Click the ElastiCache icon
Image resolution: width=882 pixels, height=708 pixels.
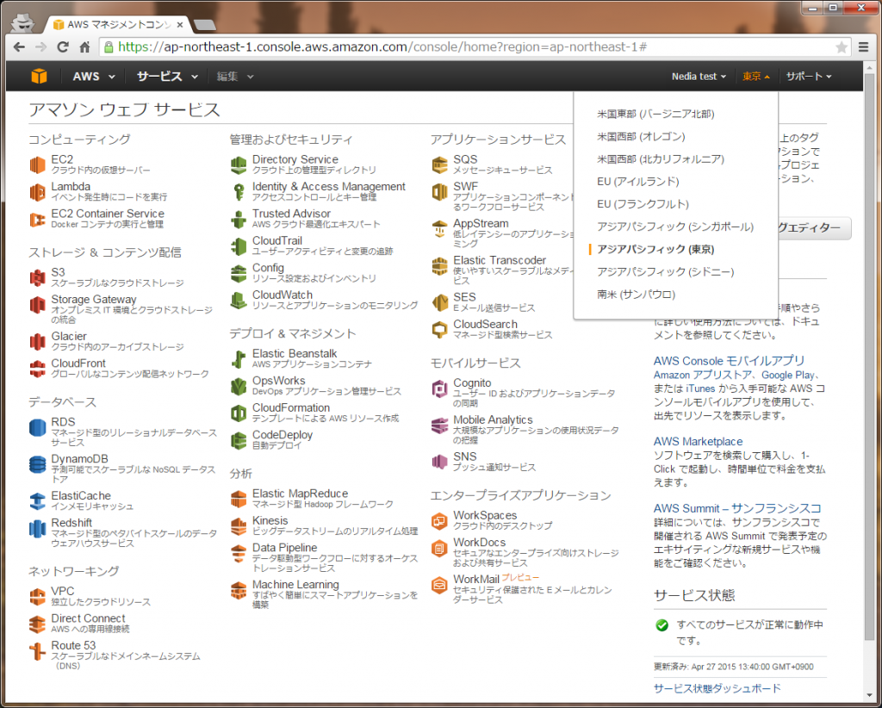pos(37,501)
